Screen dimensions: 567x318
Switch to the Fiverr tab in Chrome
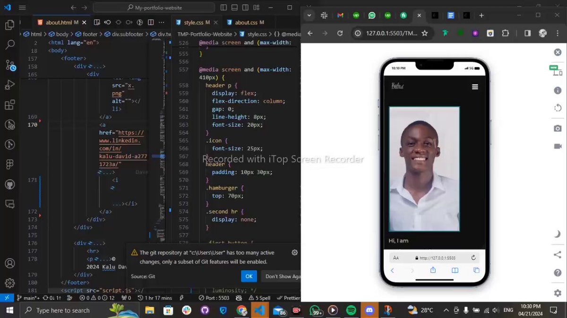click(404, 15)
